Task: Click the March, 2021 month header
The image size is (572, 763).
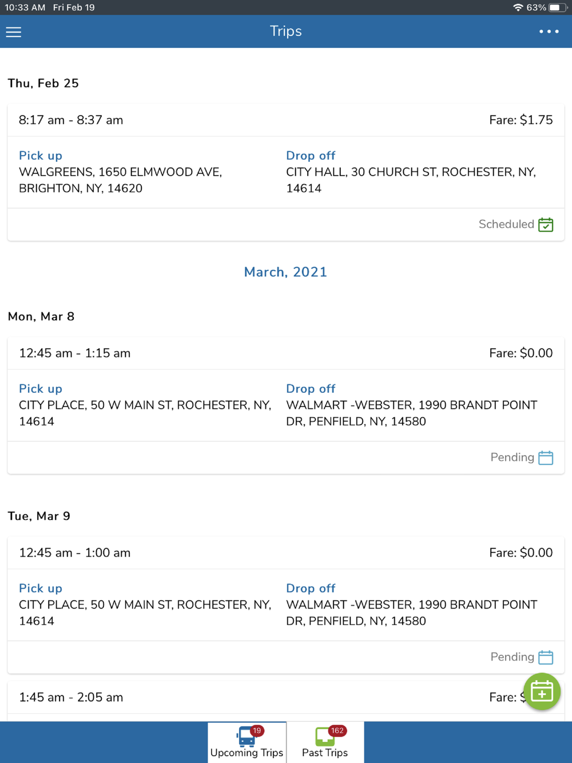Action: point(285,272)
